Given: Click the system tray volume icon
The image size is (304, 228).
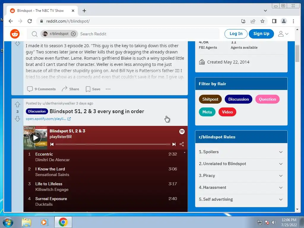Looking at the screenshot, I should pyautogui.click(x=274, y=222).
